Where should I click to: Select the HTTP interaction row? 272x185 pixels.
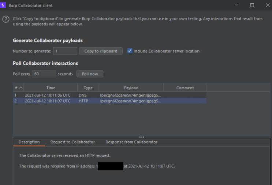[x=109, y=101]
